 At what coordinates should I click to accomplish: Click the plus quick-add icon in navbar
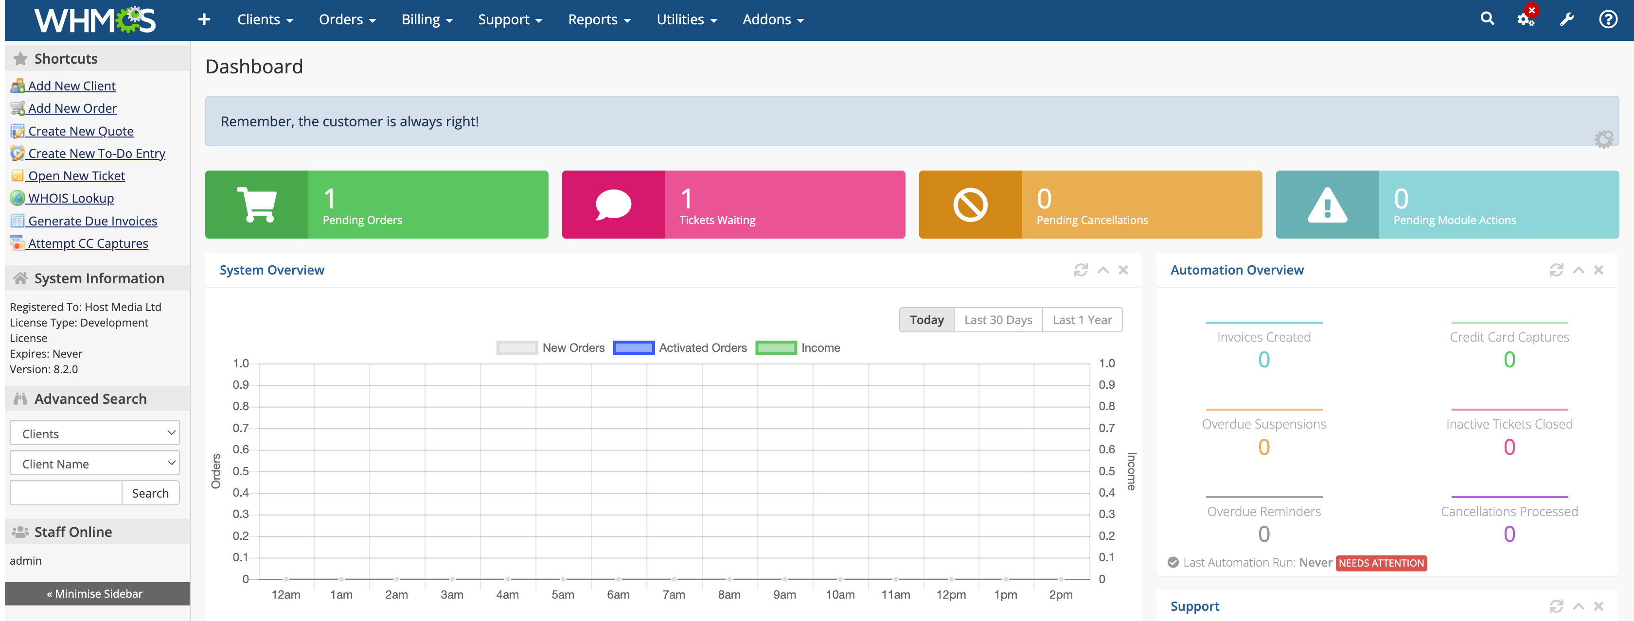pyautogui.click(x=204, y=19)
